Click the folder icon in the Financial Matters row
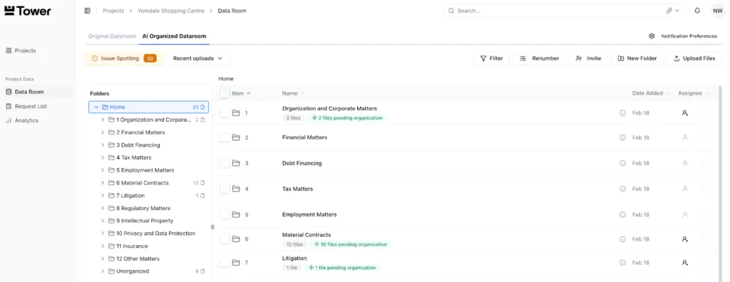Screen dimensions: 730x282 pos(236,137)
